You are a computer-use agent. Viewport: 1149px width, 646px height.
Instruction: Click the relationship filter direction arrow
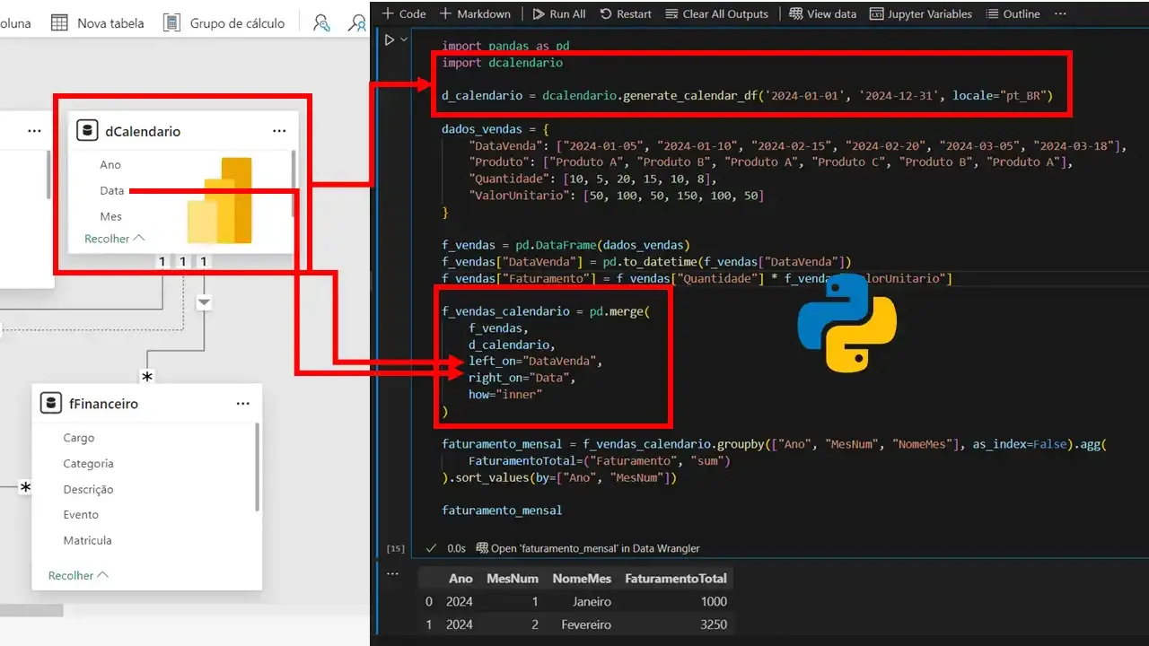204,303
